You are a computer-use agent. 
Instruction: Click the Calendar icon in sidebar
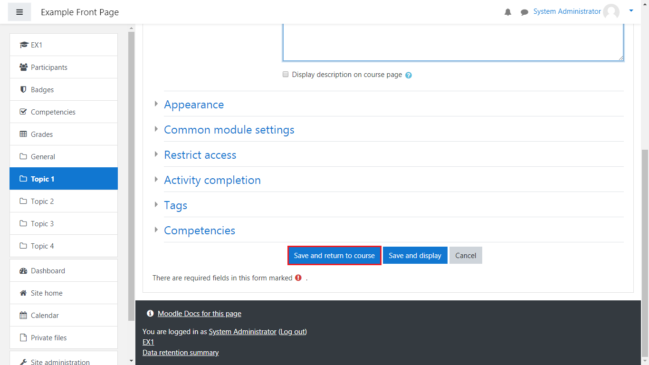point(23,315)
